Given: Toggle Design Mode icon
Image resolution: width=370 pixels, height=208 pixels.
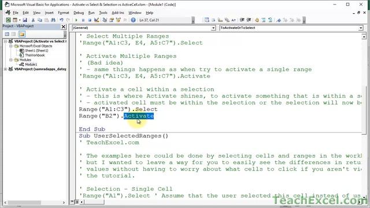Looking at the screenshot, I should (x=97, y=20).
